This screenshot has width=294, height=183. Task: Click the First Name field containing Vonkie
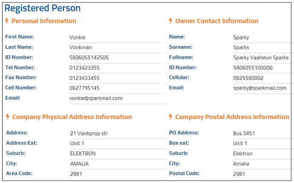coord(115,38)
